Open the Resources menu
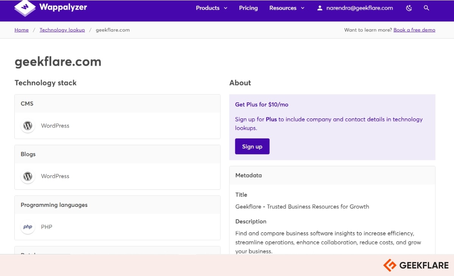 tap(283, 8)
